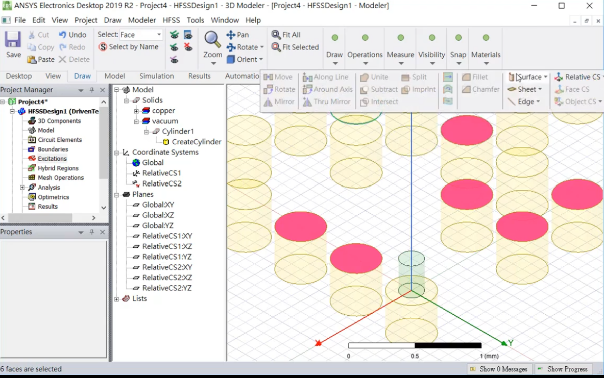
Task: Click the Fit All icon
Action: click(x=276, y=35)
